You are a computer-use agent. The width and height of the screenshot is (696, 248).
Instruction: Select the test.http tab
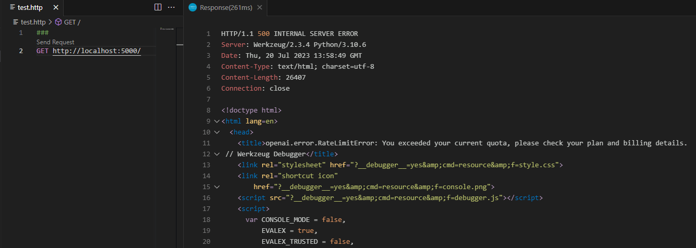coord(30,7)
